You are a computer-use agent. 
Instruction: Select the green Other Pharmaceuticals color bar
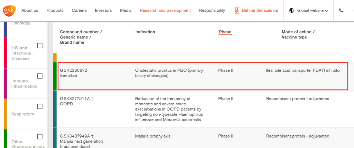coord(5,139)
